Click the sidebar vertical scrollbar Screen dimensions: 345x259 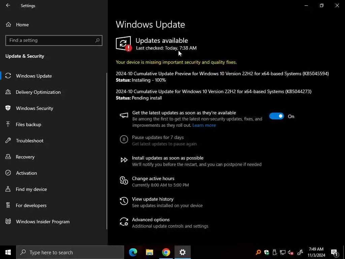(107, 151)
